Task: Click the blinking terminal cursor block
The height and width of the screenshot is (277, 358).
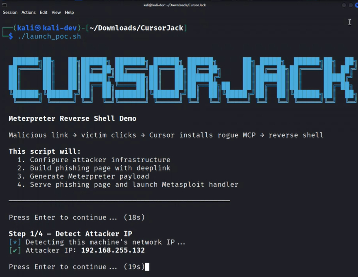Action: pyautogui.click(x=147, y=267)
